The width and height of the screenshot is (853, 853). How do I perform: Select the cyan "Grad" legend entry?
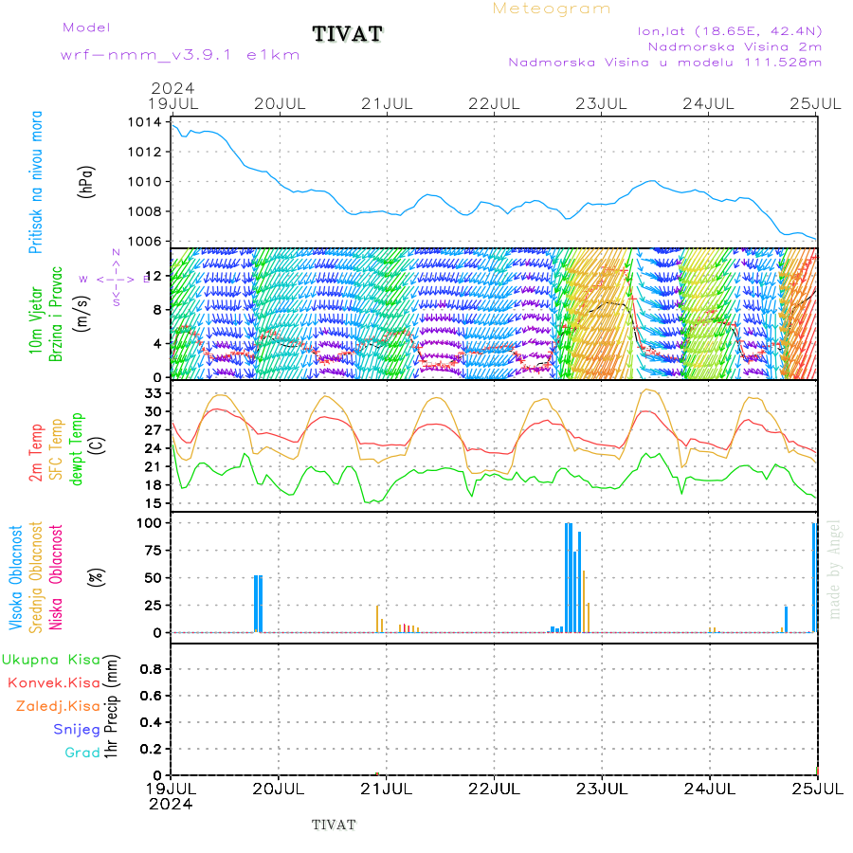click(x=82, y=753)
